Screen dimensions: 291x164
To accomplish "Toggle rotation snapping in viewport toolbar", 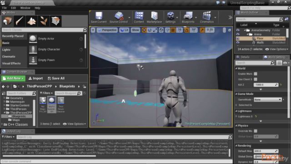I will 187,30.
